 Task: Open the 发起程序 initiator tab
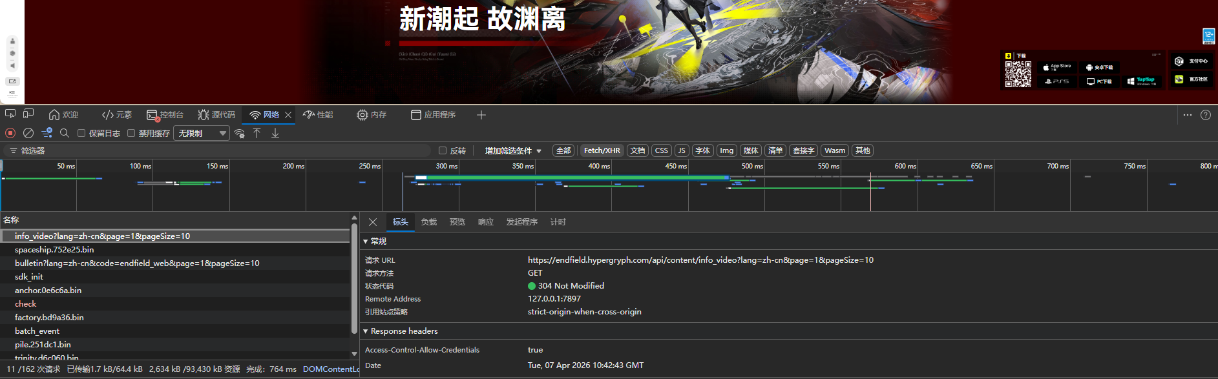click(x=522, y=222)
